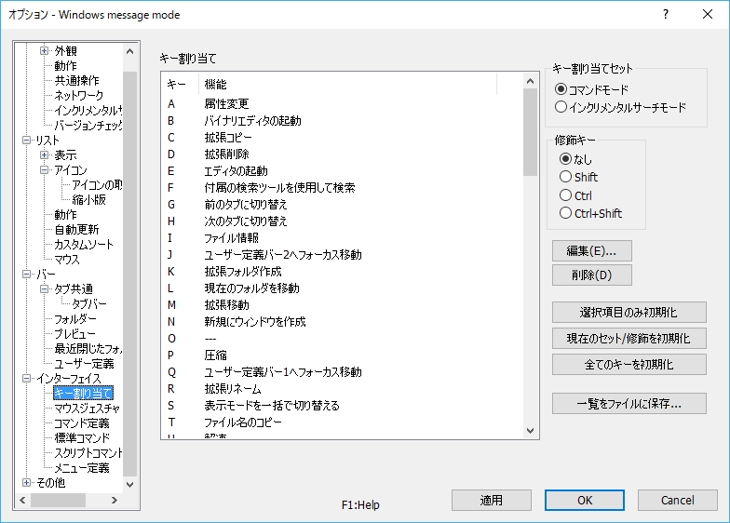This screenshot has height=523, width=730.
Task: Click 選択項目のみ初期化 button
Action: click(629, 313)
